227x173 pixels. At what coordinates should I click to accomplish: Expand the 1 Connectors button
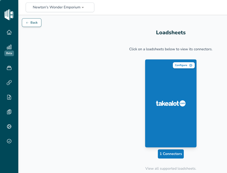(171, 154)
